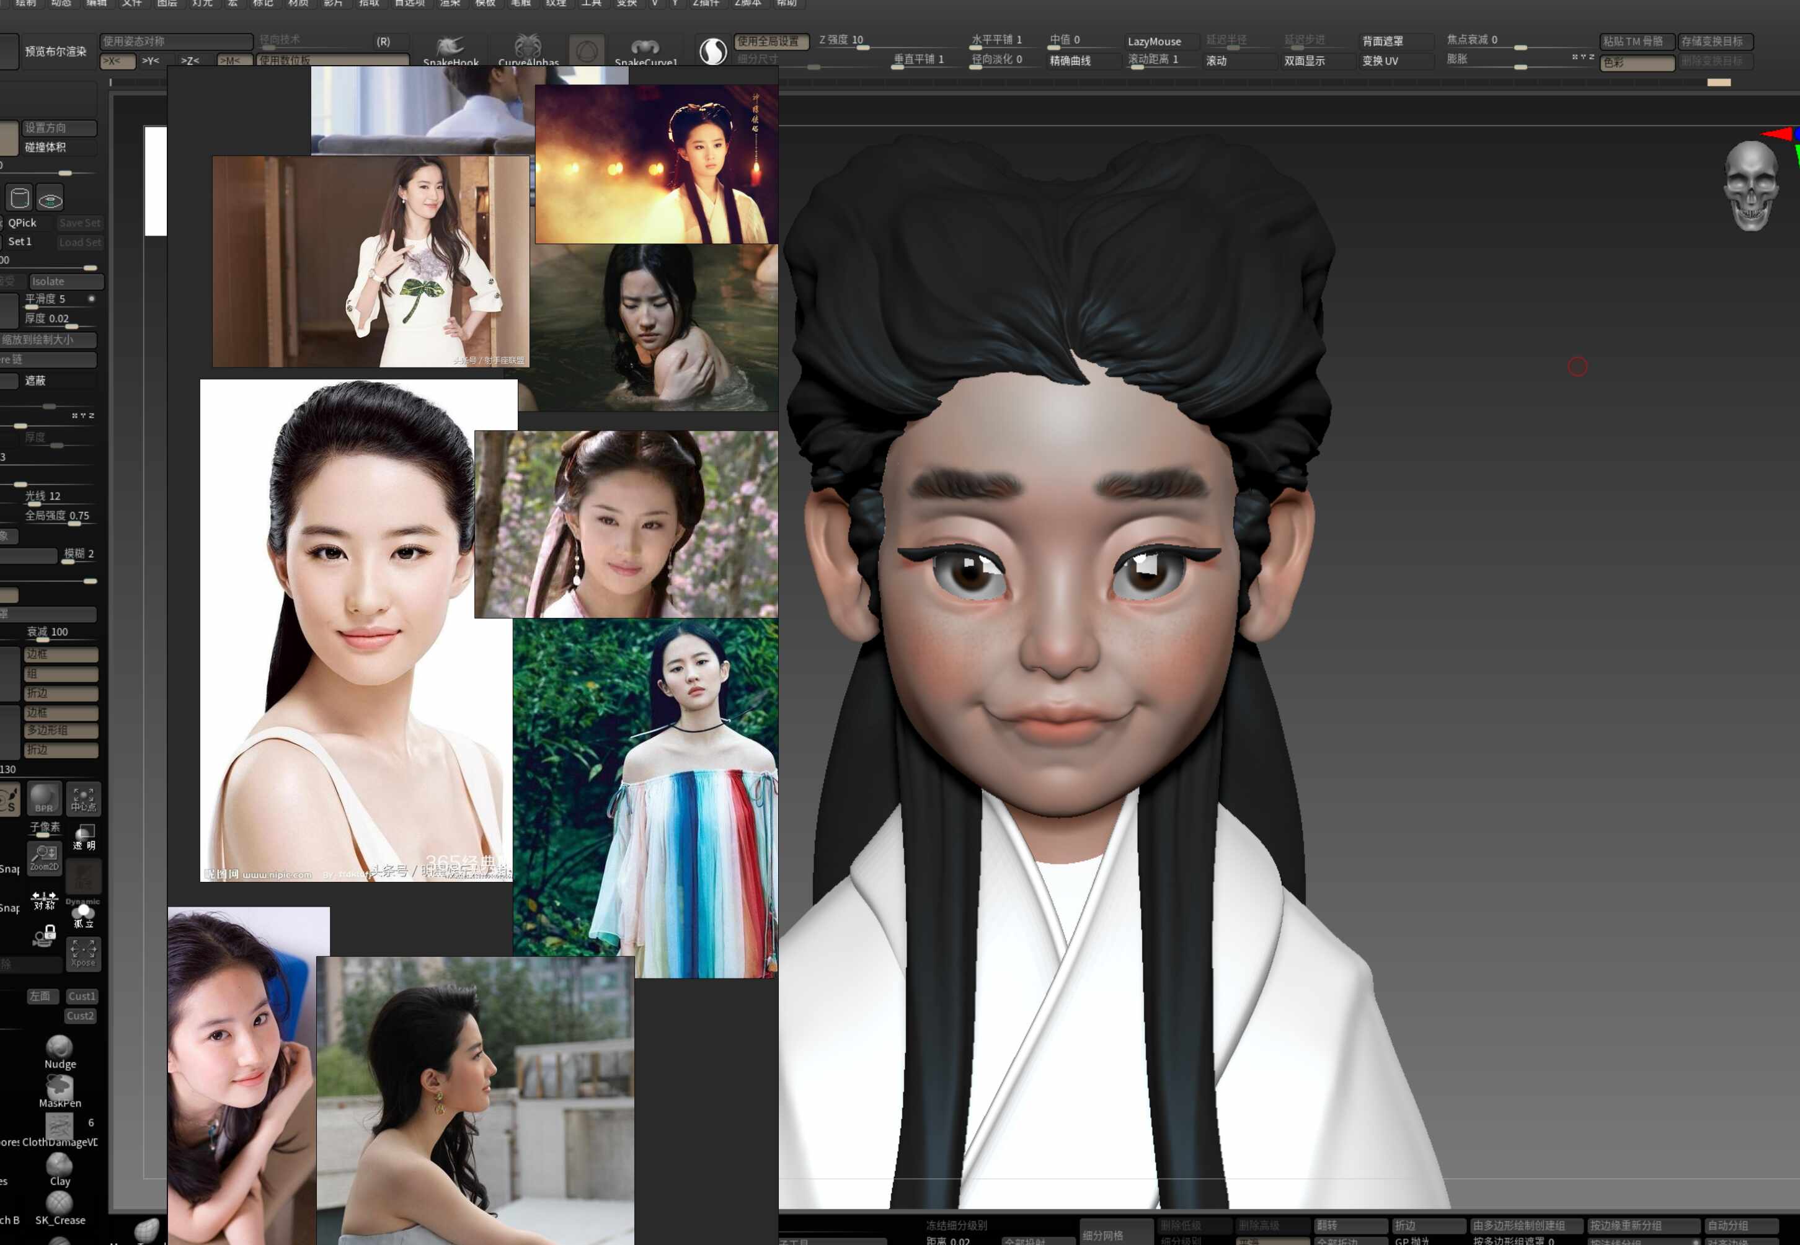
Task: Click 预览布尔渲染 button
Action: coord(55,51)
